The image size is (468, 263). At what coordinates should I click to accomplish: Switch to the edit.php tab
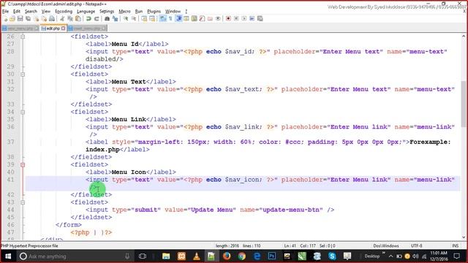pyautogui.click(x=53, y=28)
